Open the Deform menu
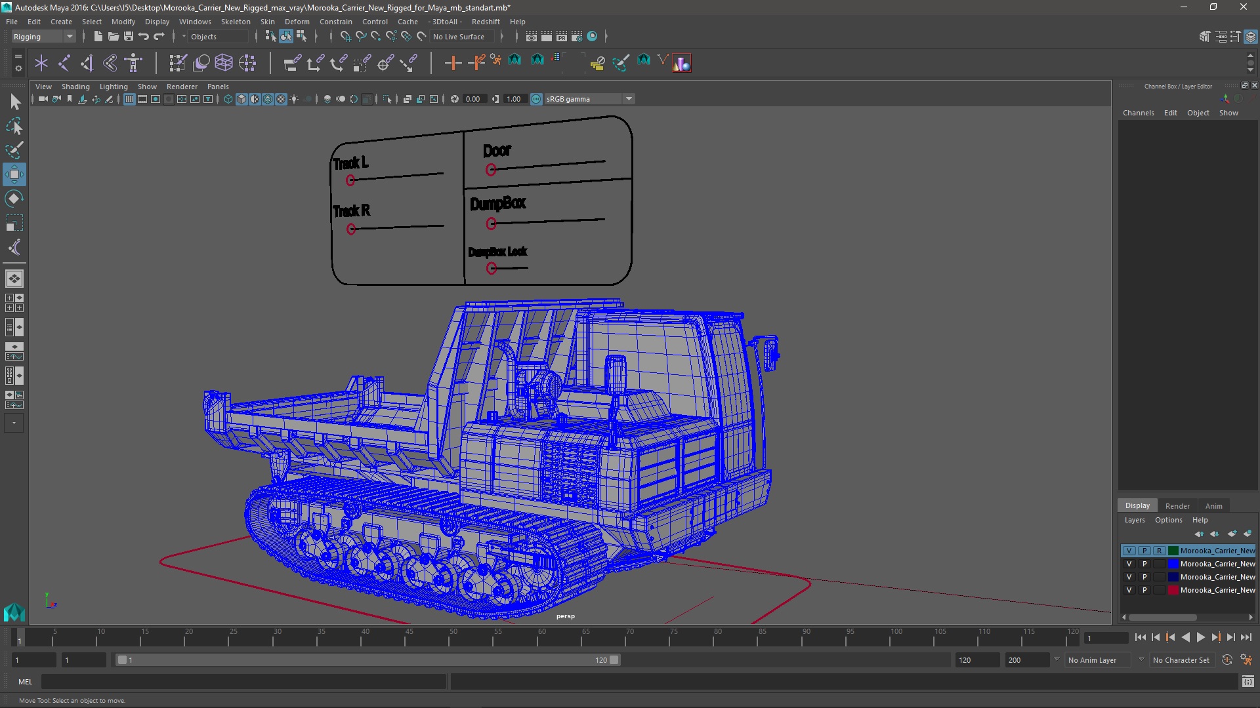This screenshot has width=1260, height=708. [x=297, y=22]
